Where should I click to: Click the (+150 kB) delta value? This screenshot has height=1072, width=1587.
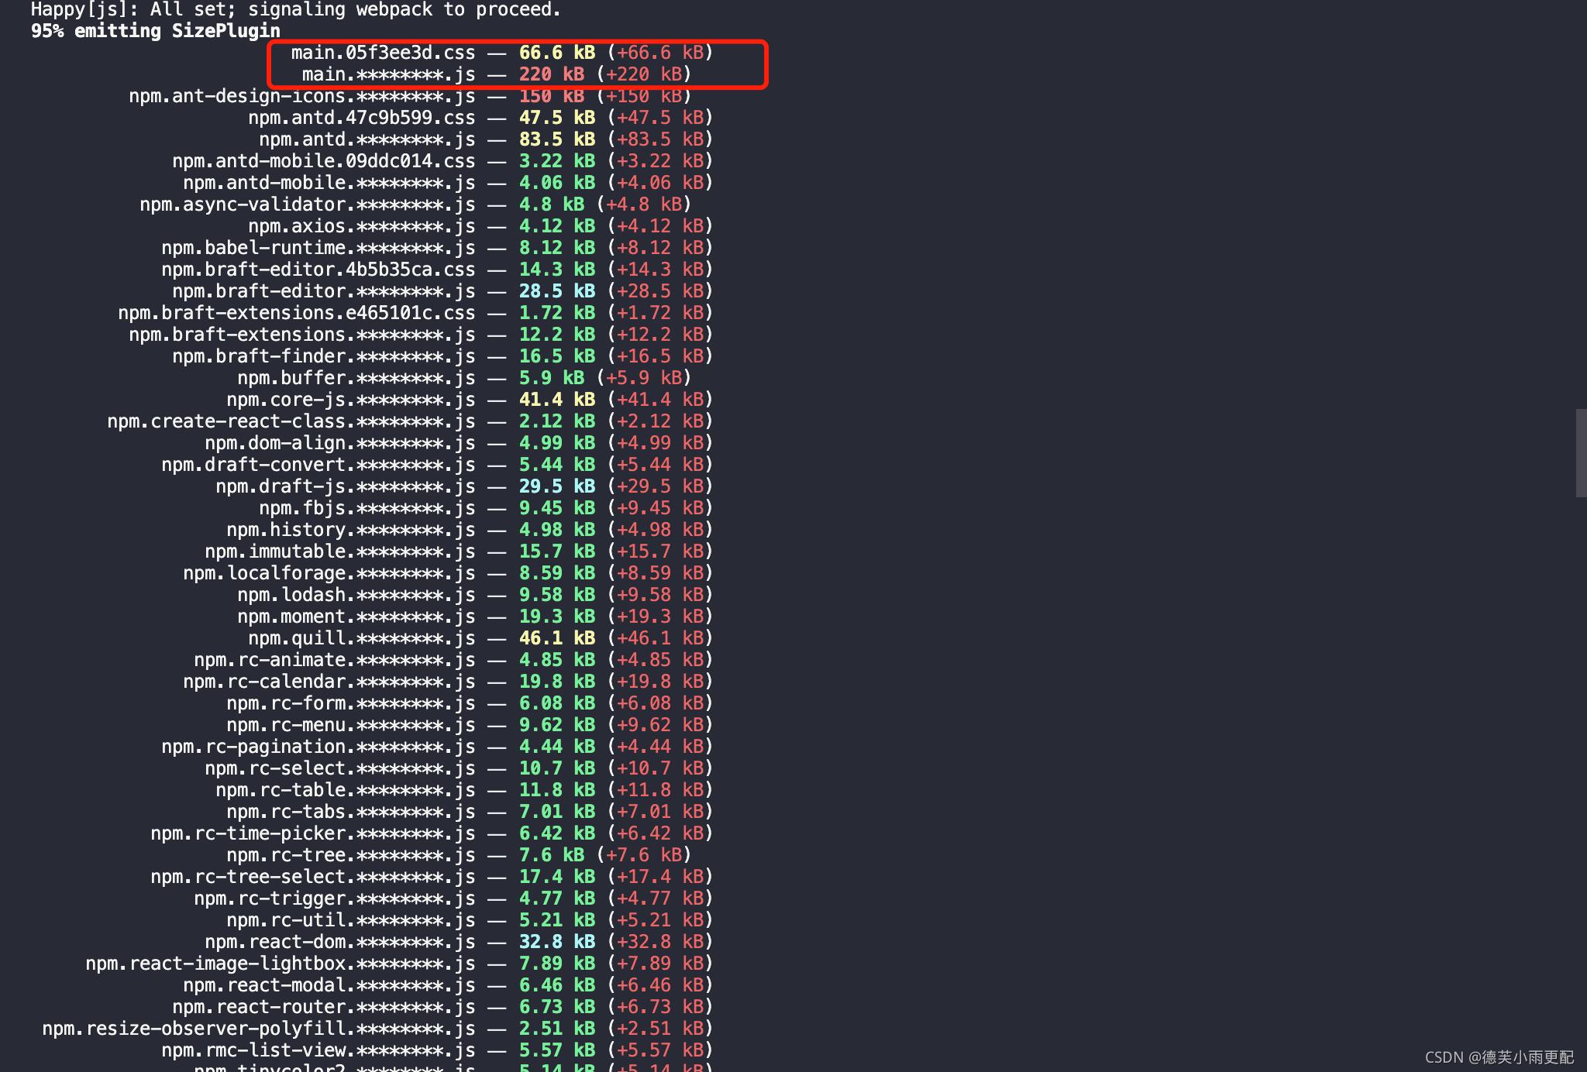click(644, 96)
